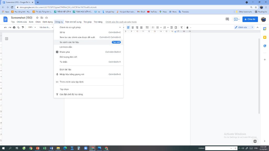This screenshot has height=151, width=269.
Task: Move document with folder icon
Action: (x=42, y=18)
